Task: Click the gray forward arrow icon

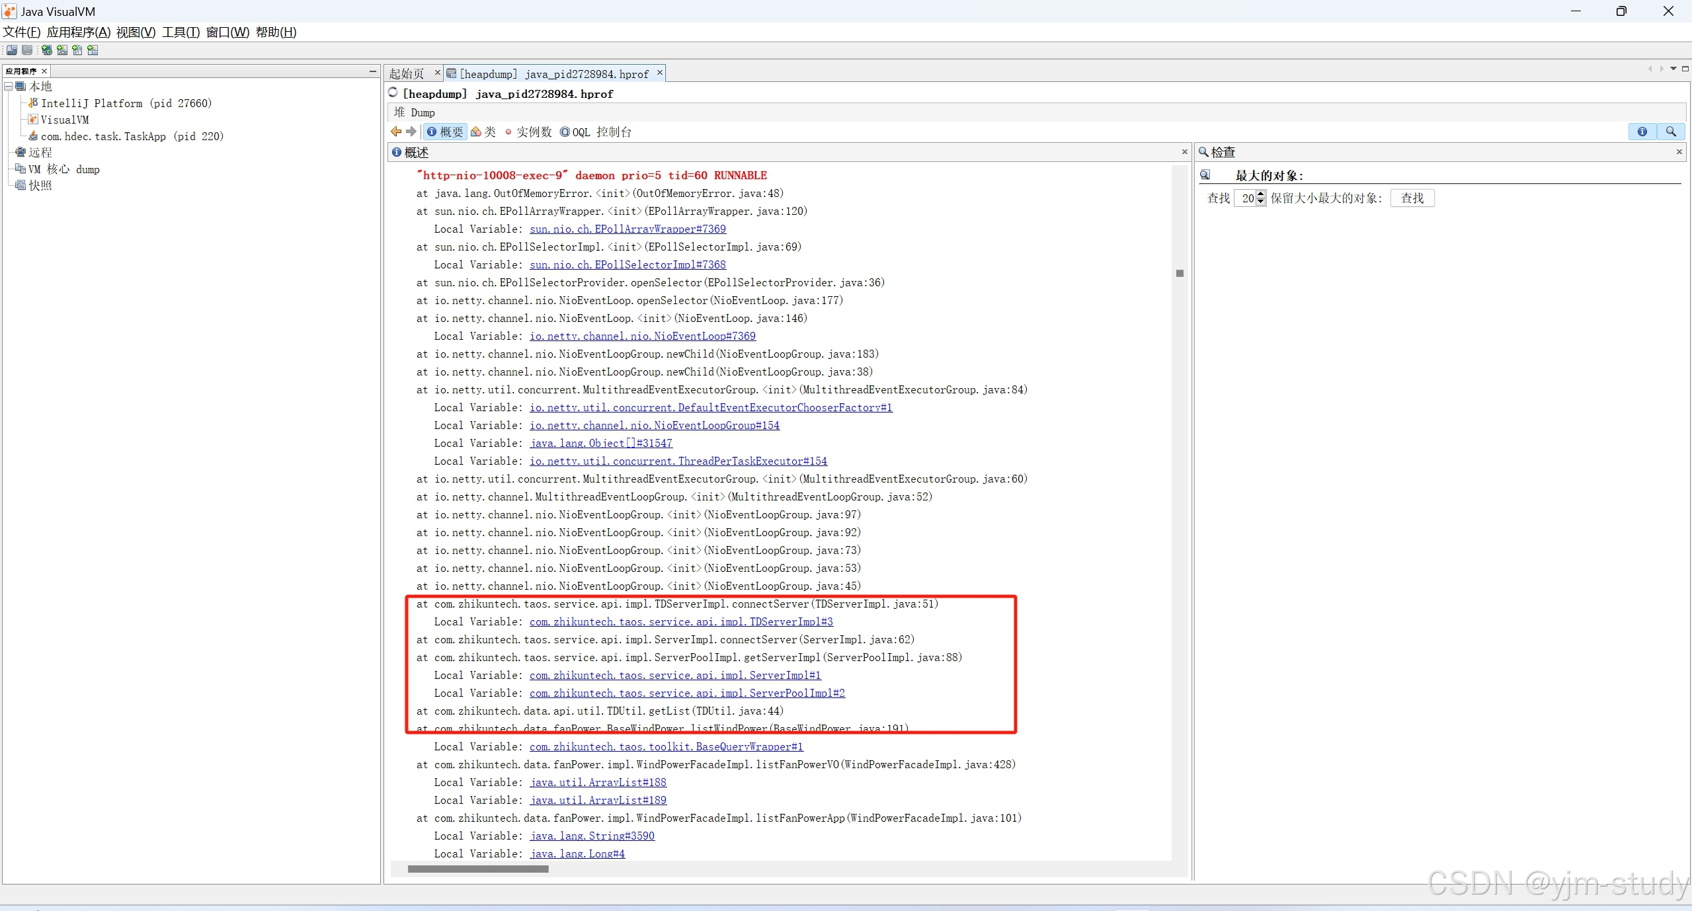Action: [411, 132]
